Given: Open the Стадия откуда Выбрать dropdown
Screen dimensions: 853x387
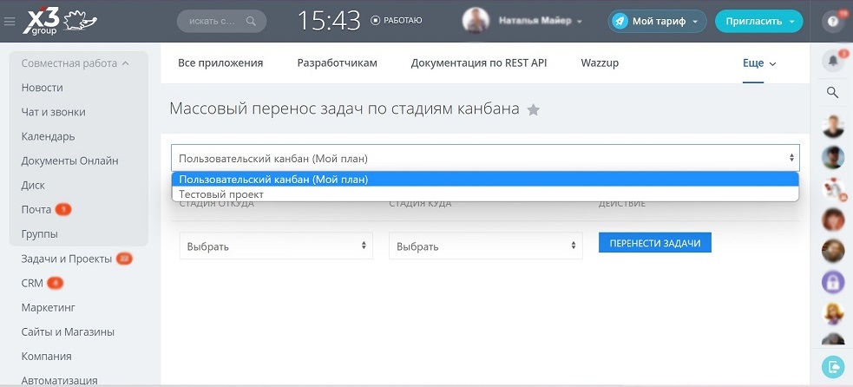Looking at the screenshot, I should (x=276, y=246).
